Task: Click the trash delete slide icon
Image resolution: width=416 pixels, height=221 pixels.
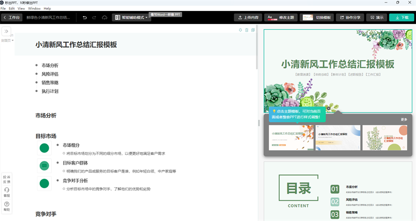Action: point(246,30)
